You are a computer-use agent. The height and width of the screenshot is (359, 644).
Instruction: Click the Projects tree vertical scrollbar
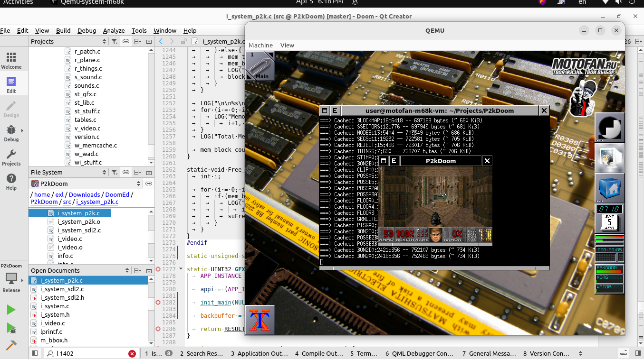[x=152, y=104]
